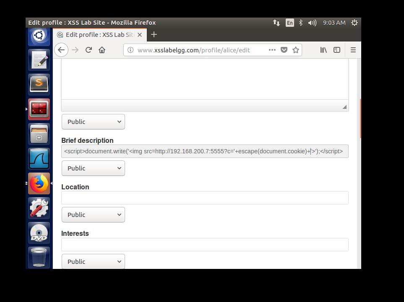
Task: Launch Wireshark from the dock
Action: [x=39, y=159]
